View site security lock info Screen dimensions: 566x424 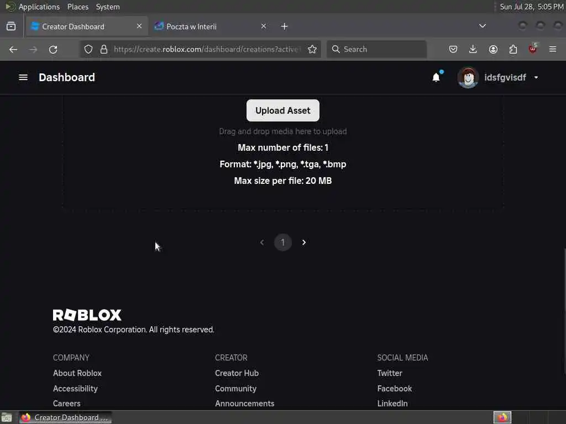point(104,49)
